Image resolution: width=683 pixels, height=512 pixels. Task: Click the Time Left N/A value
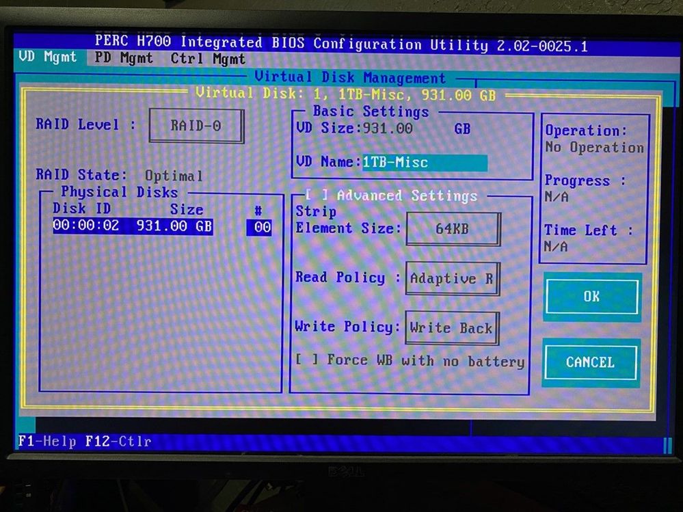pyautogui.click(x=556, y=247)
